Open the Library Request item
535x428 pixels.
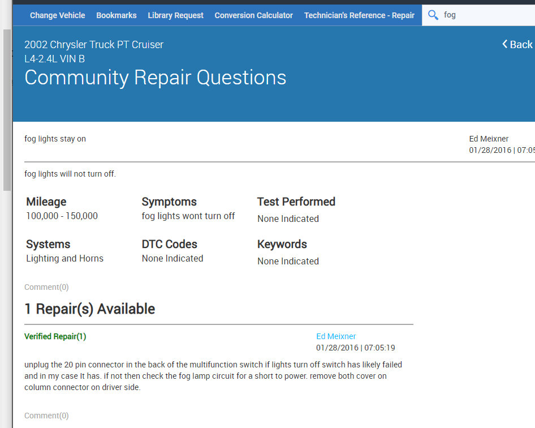[x=175, y=15]
